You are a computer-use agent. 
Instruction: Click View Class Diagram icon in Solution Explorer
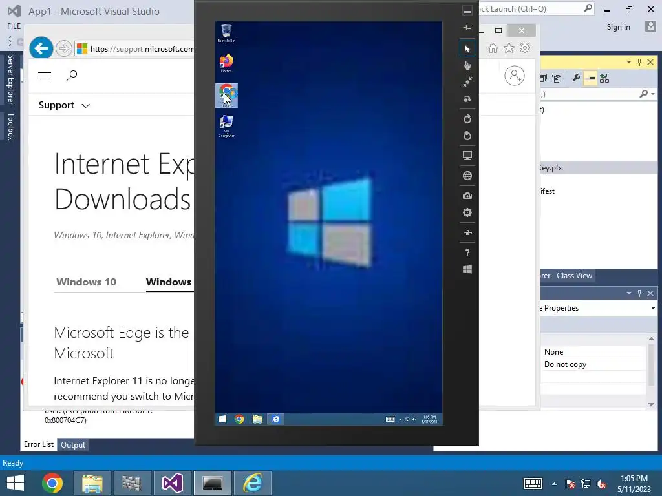[x=604, y=78]
